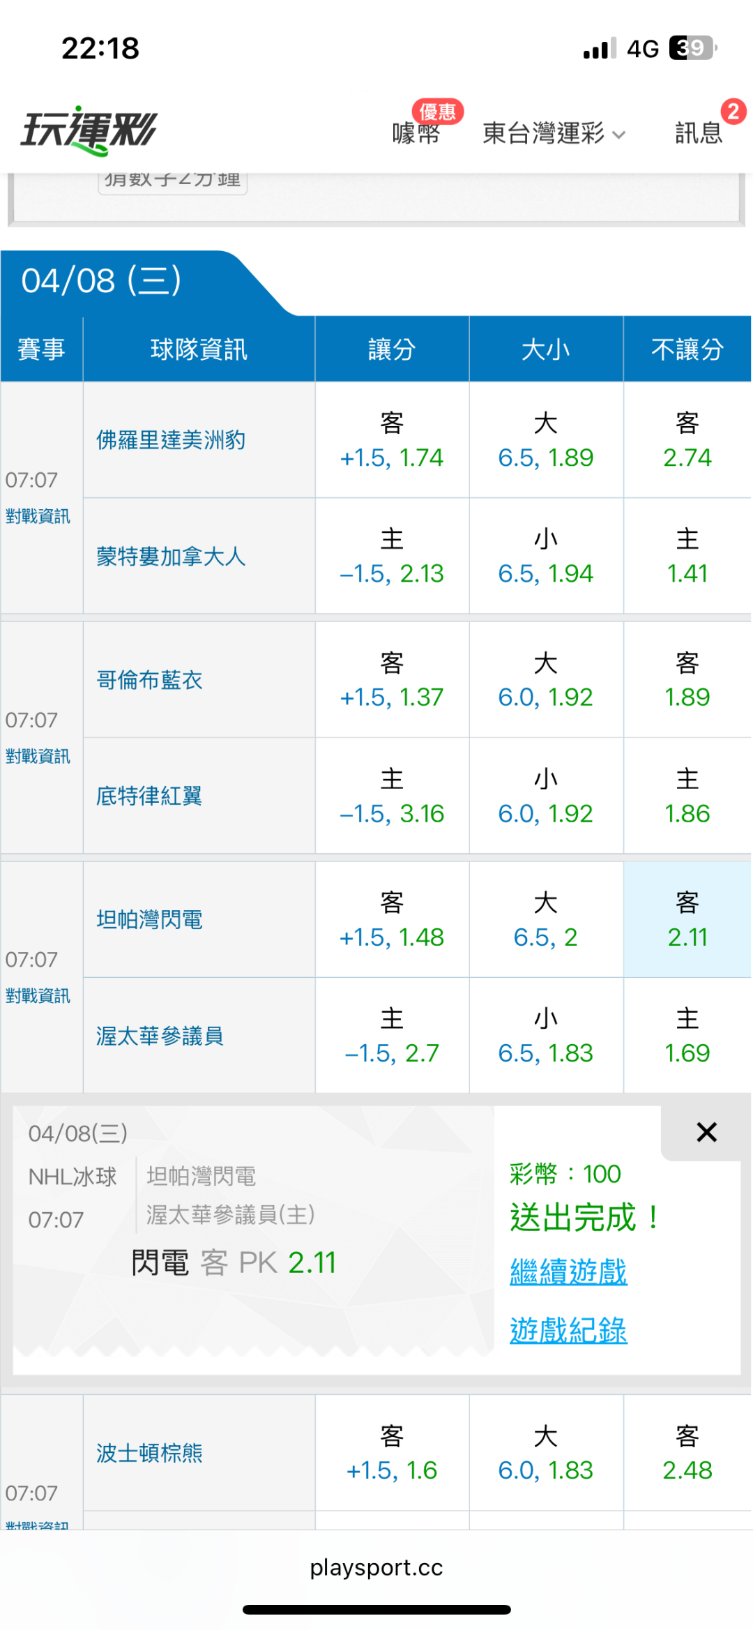753x1630 pixels.
Task: Pick Florida Panthers 客 +1.5, 1.74 spread
Action: pos(392,440)
